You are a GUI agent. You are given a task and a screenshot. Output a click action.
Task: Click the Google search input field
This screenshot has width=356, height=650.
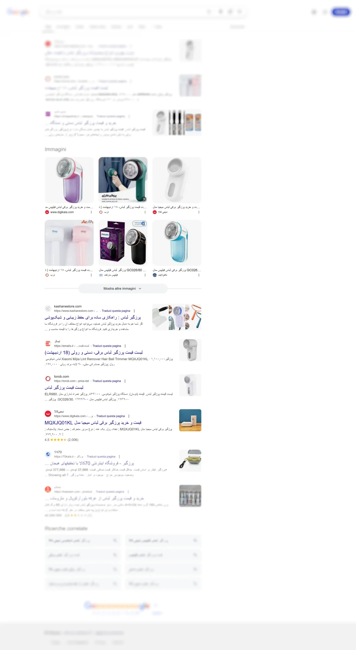pos(124,12)
